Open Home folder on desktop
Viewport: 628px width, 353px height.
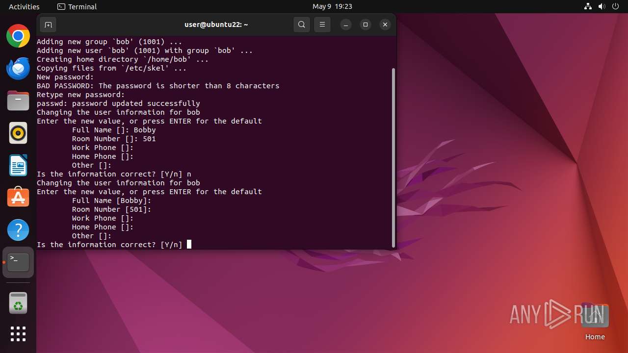pyautogui.click(x=595, y=321)
